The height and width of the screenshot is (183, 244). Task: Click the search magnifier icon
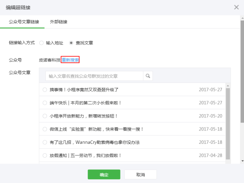(148, 76)
